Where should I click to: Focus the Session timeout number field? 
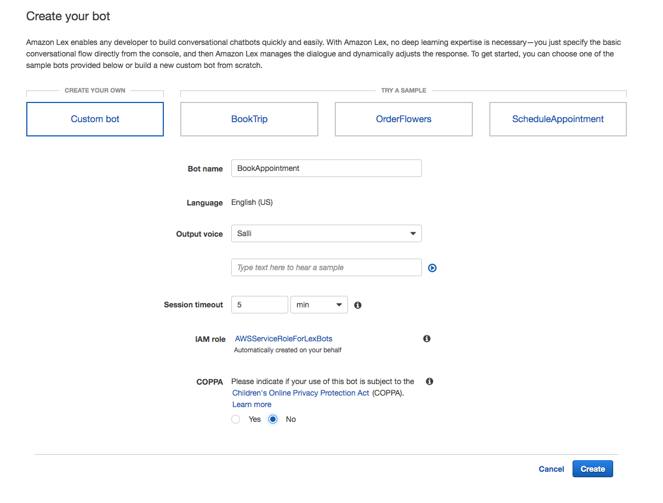tap(260, 305)
